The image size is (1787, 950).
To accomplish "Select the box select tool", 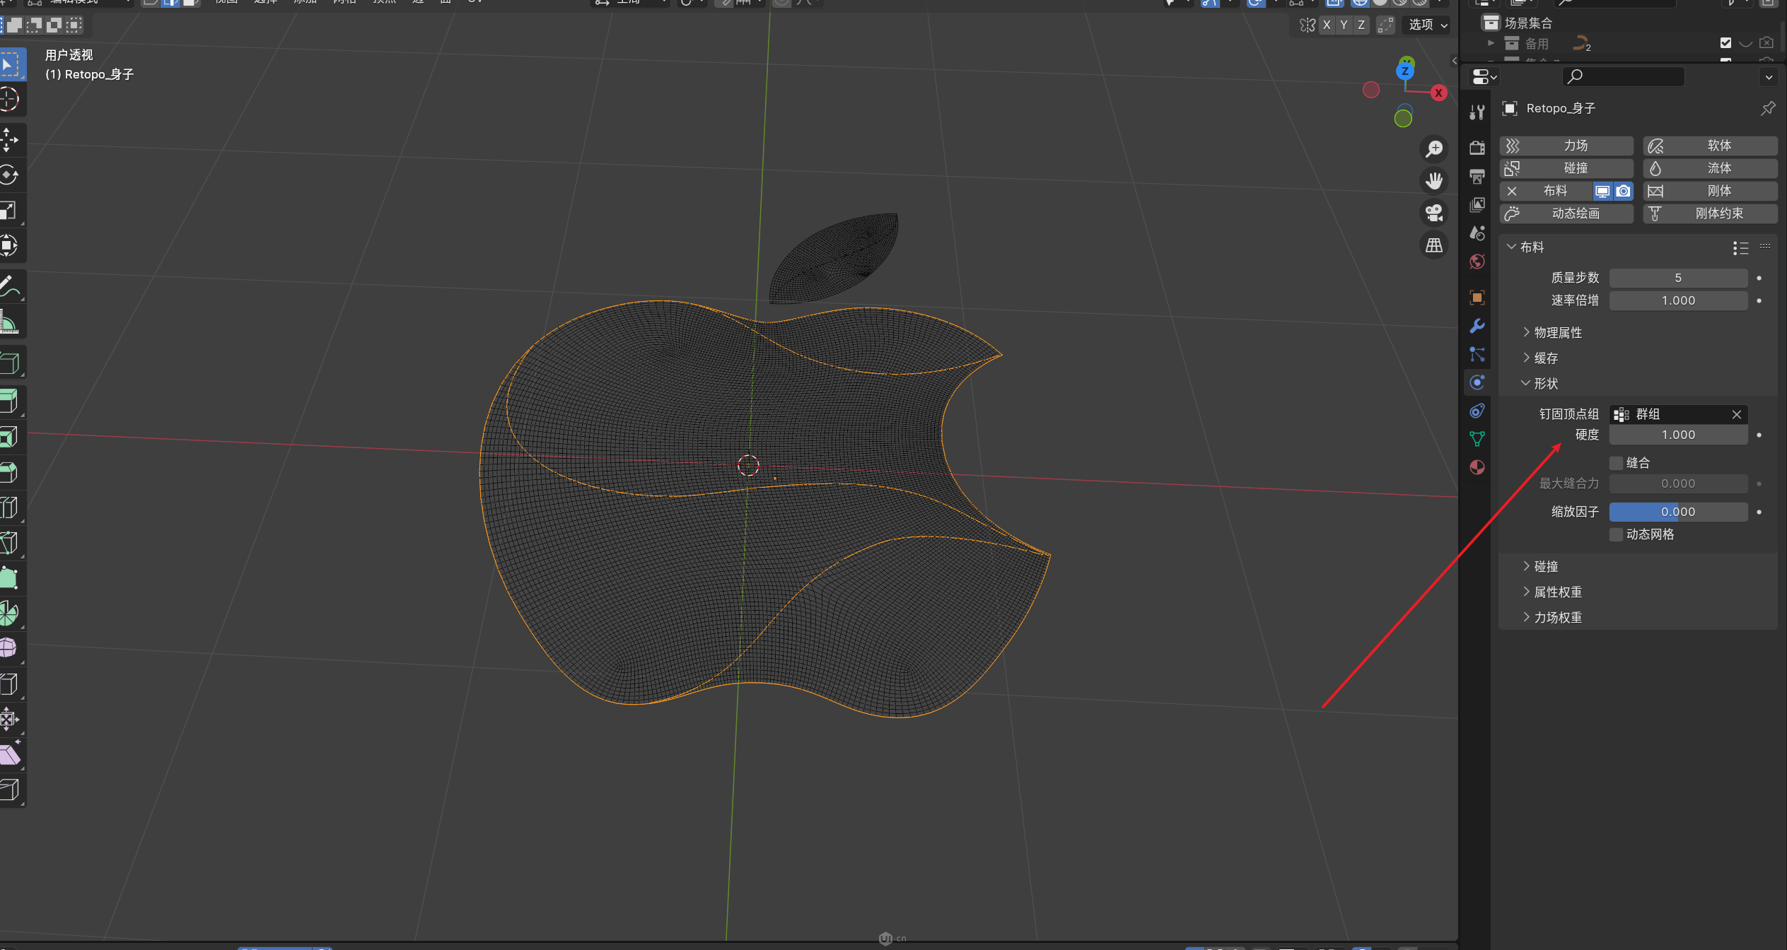I will (10, 64).
